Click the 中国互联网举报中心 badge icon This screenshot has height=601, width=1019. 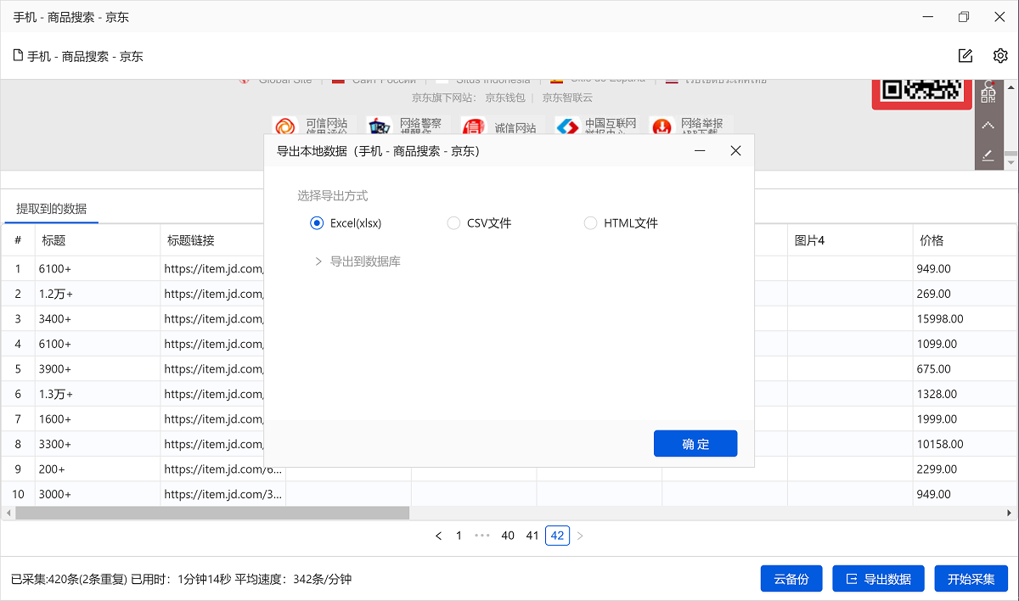(567, 128)
